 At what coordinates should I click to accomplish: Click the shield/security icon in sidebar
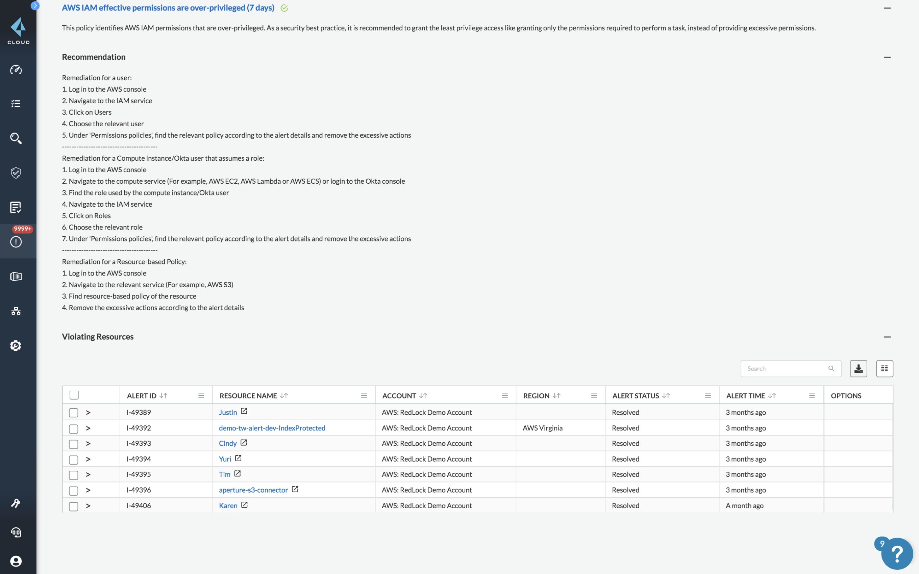[x=16, y=173]
